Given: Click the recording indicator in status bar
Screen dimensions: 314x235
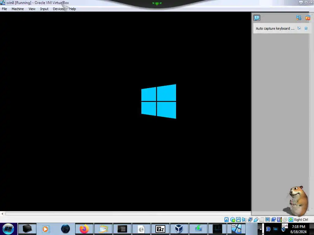Looking at the screenshot, I should (x=273, y=220).
